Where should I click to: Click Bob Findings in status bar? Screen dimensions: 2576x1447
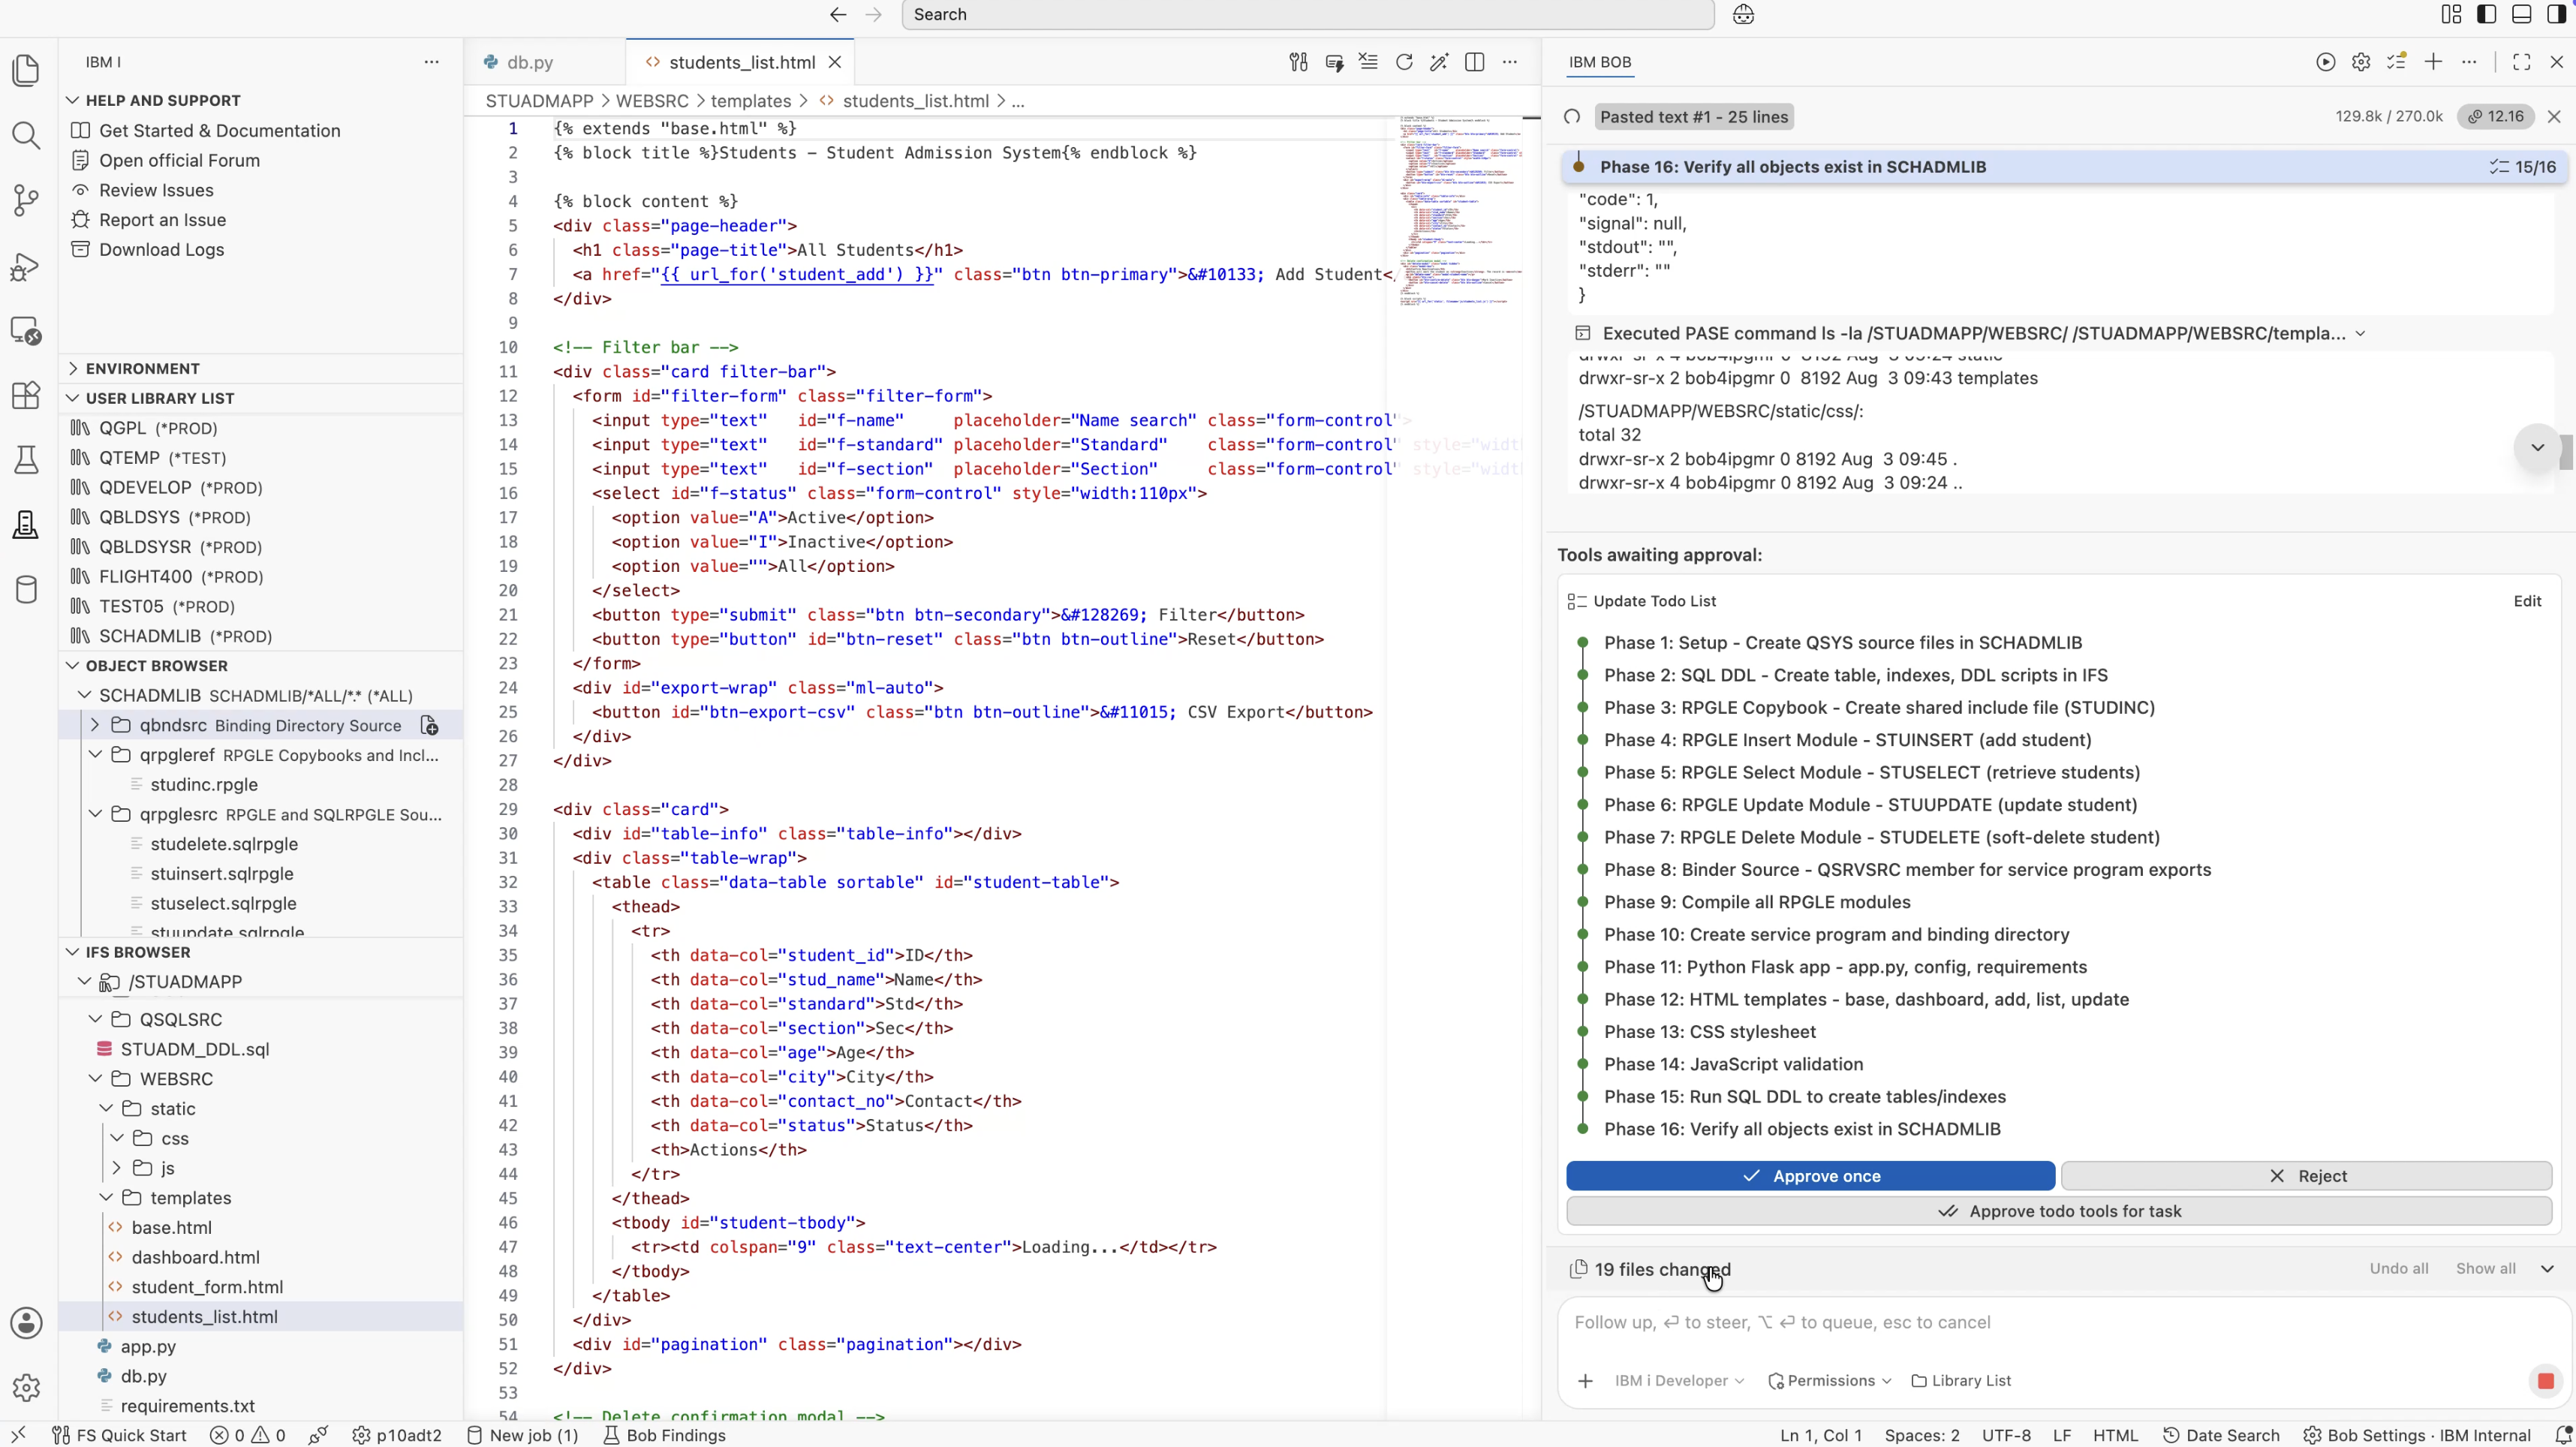665,1435
